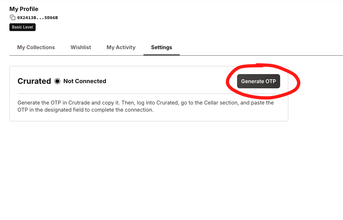Click the Crurated heading
Image resolution: width=343 pixels, height=220 pixels.
click(34, 81)
